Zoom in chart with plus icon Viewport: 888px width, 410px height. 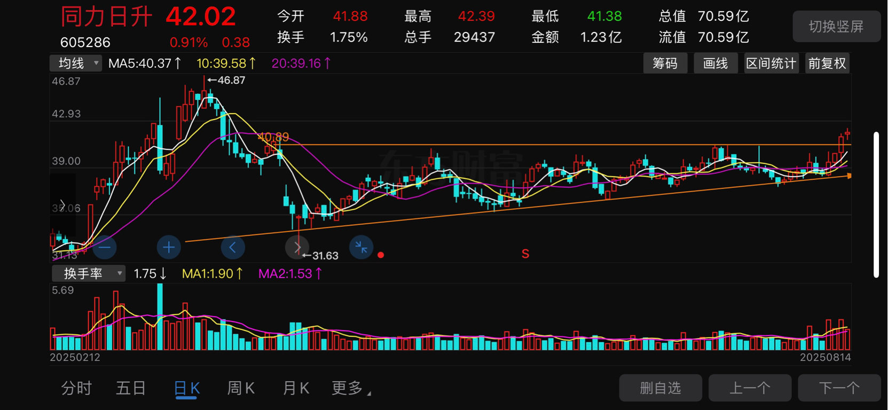coord(169,247)
